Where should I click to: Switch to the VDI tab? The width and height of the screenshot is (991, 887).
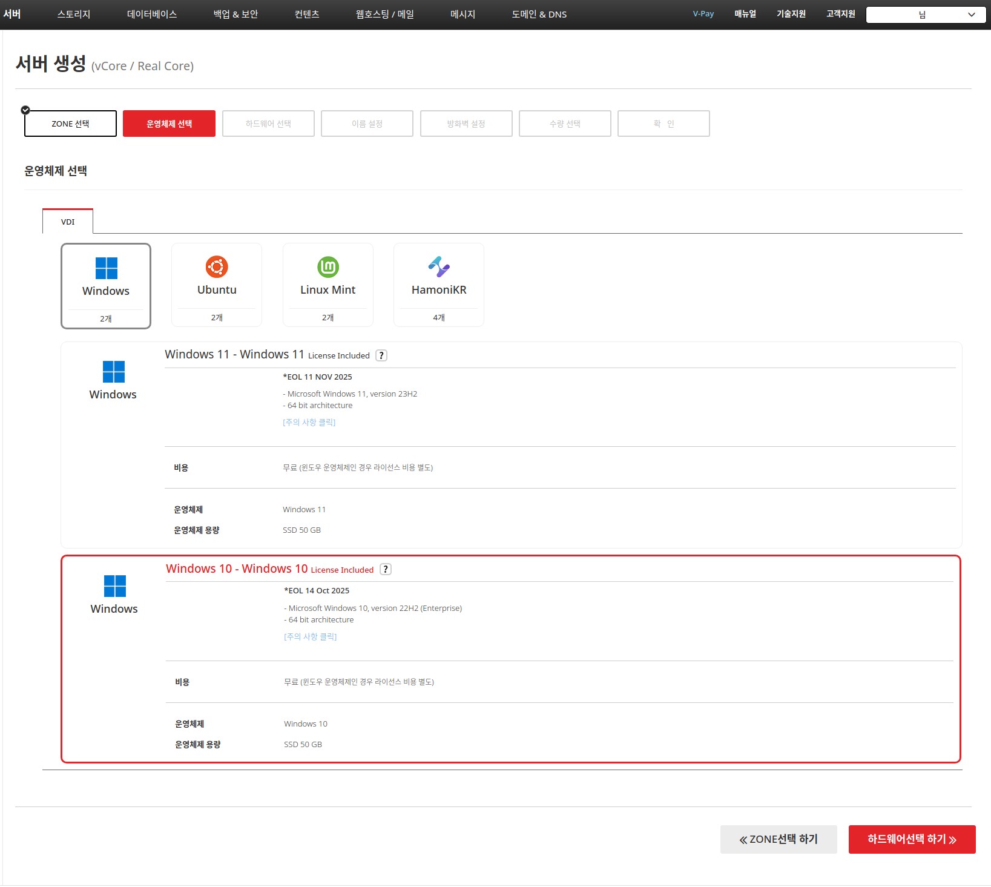pos(68,222)
